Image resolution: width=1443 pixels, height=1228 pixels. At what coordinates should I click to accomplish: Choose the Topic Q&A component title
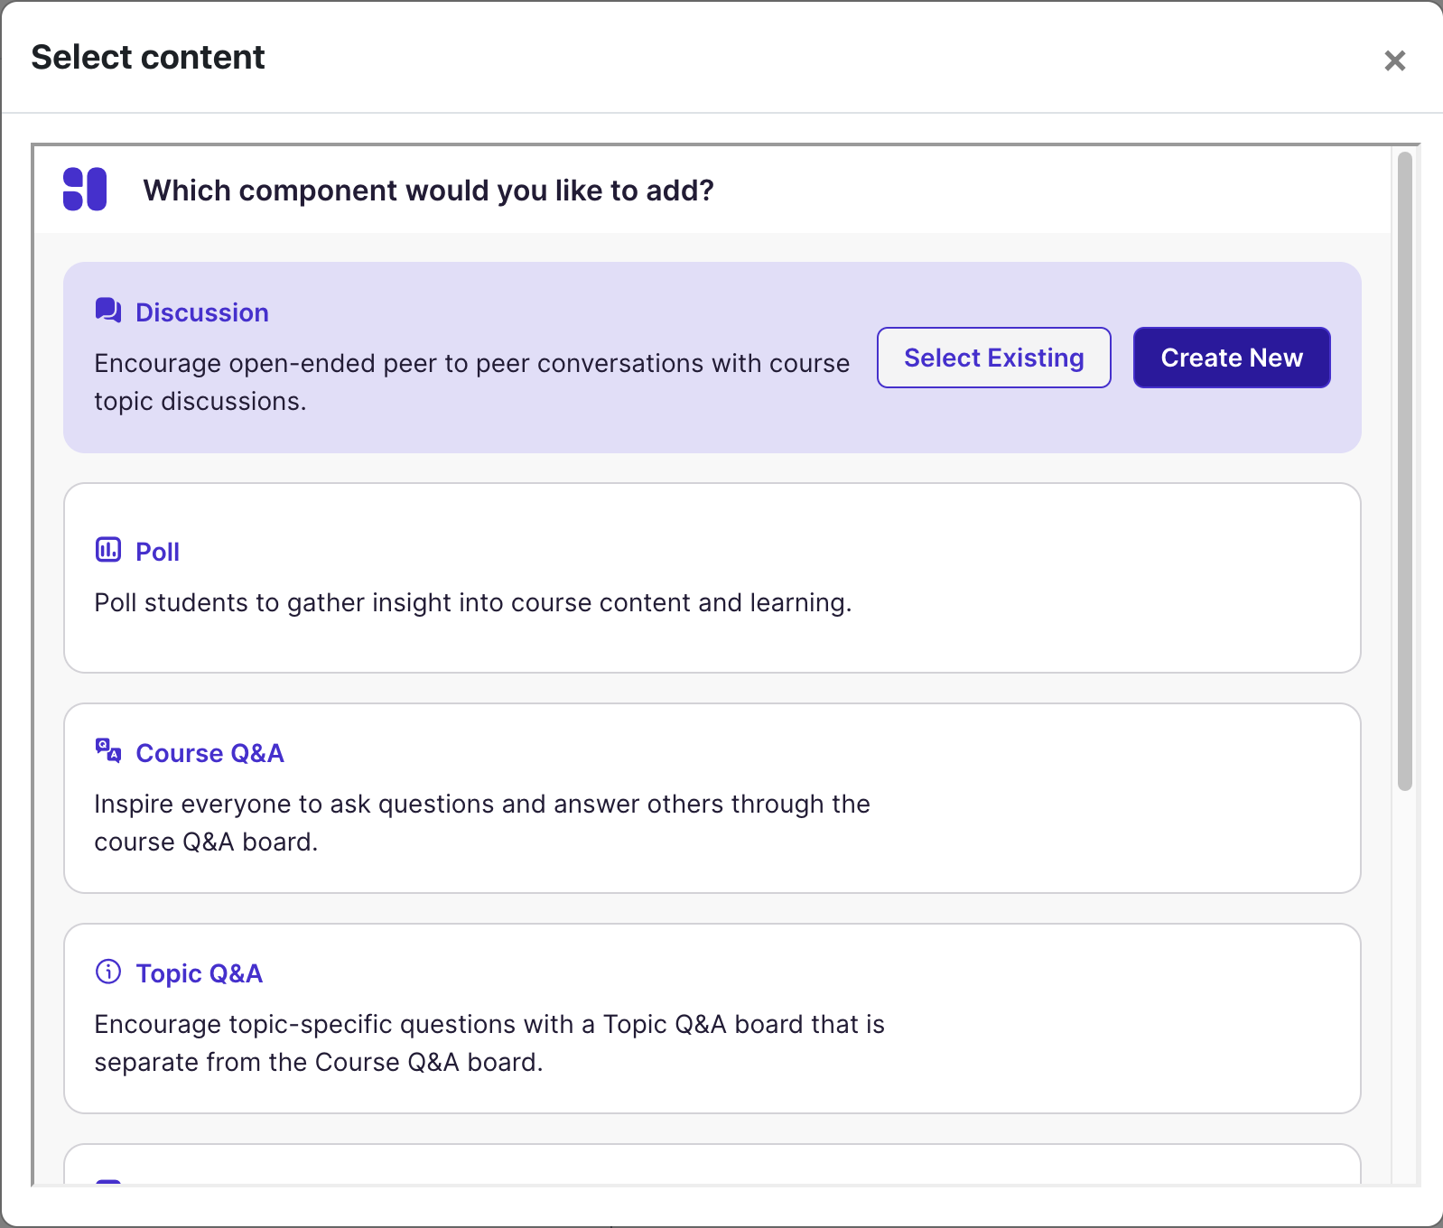click(200, 973)
